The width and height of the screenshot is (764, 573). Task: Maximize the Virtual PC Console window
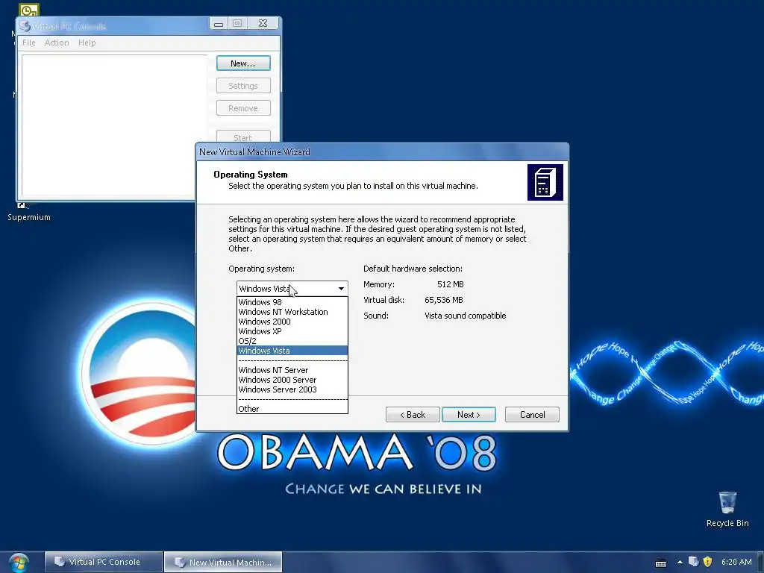[237, 23]
